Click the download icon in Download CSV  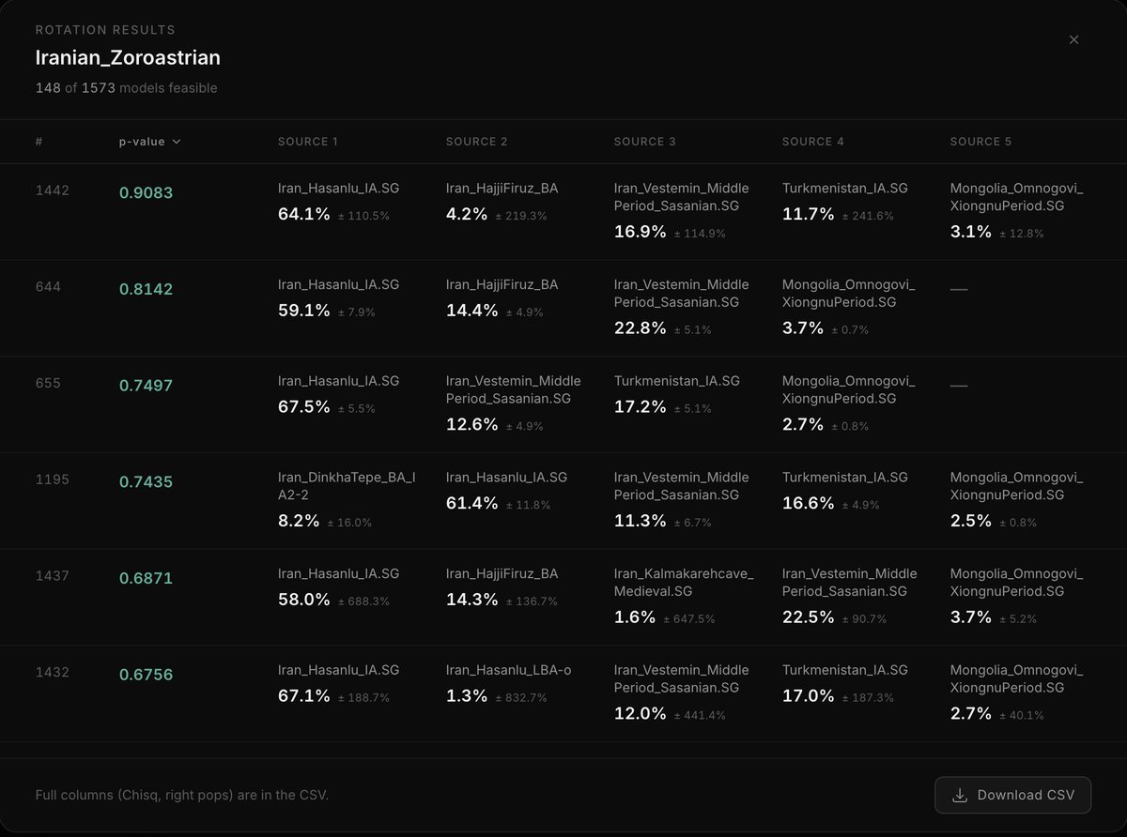pos(960,795)
